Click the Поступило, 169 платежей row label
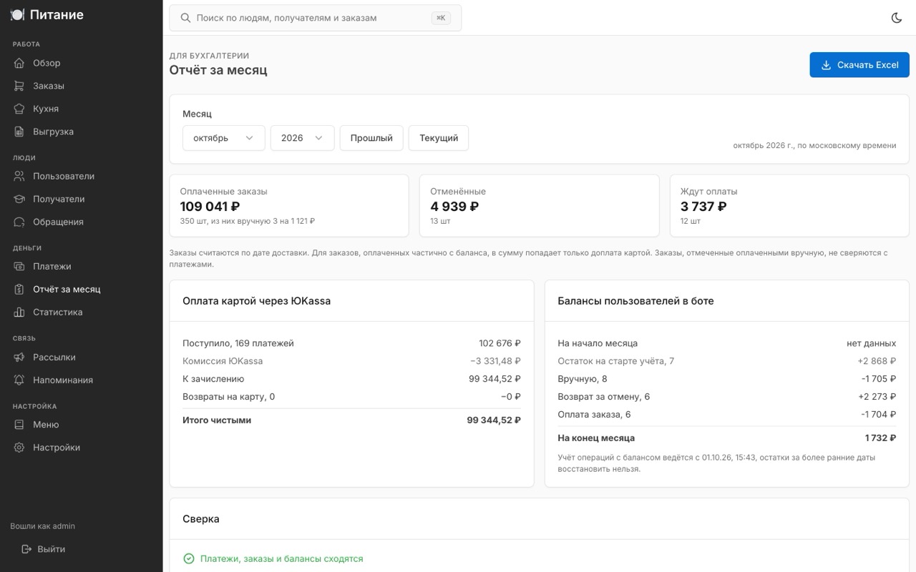This screenshot has width=916, height=572. tap(238, 343)
